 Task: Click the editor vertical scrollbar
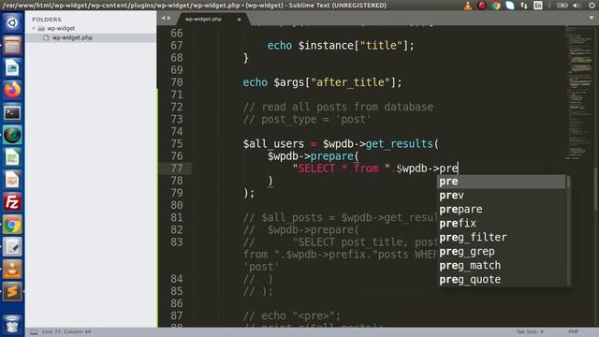[x=596, y=189]
